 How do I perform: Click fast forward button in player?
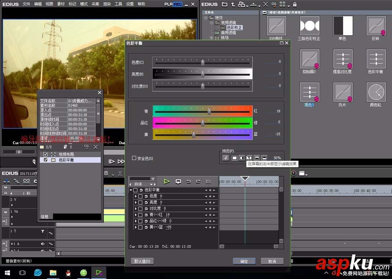point(121,162)
